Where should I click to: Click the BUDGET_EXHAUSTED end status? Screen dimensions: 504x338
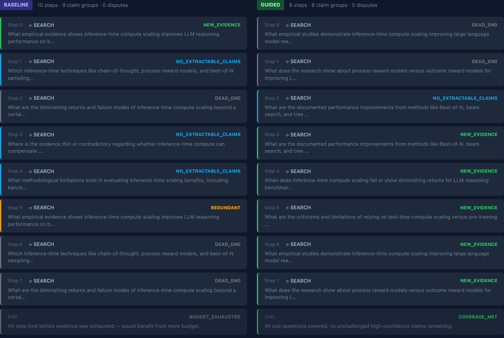click(x=215, y=317)
